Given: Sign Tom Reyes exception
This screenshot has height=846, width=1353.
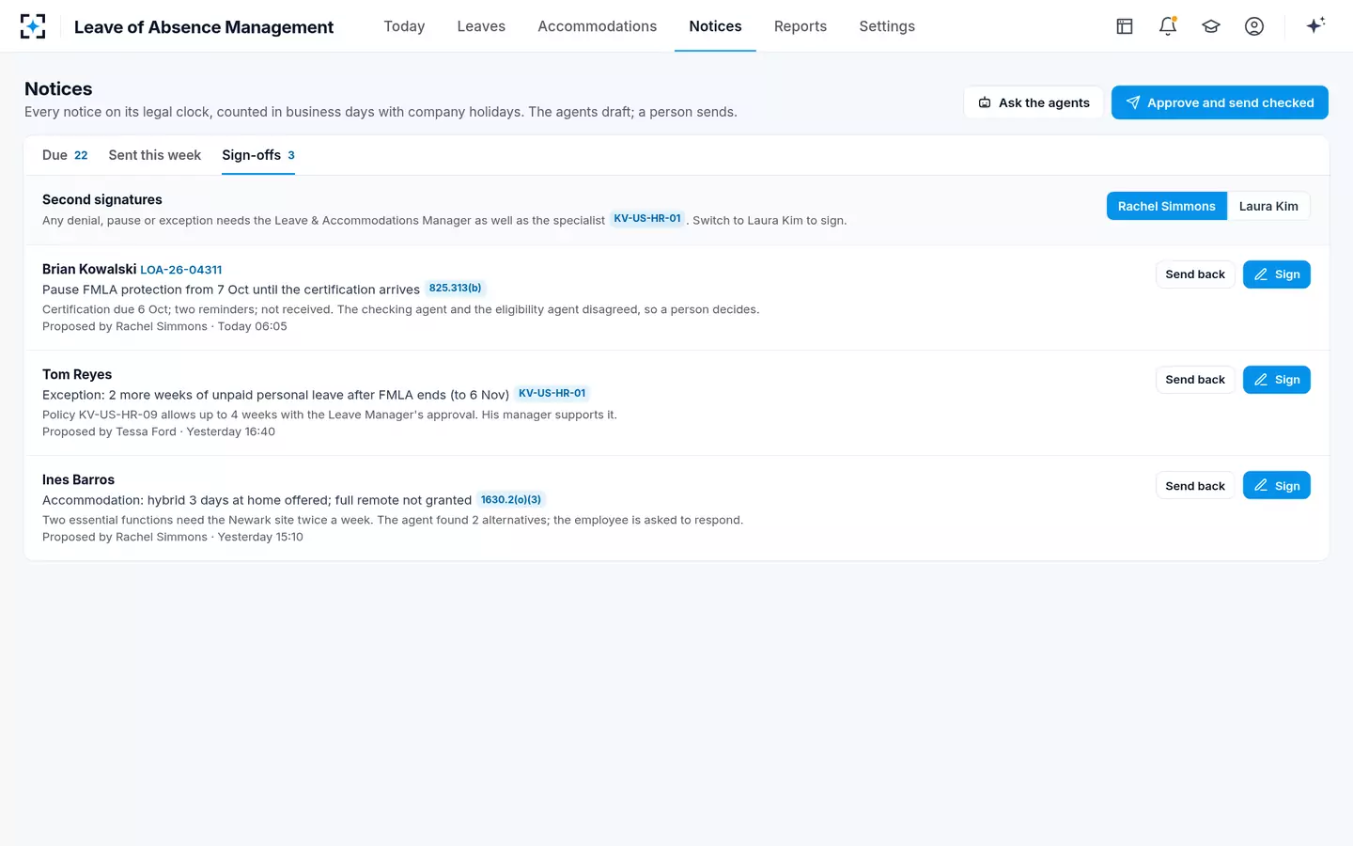Looking at the screenshot, I should tap(1276, 380).
